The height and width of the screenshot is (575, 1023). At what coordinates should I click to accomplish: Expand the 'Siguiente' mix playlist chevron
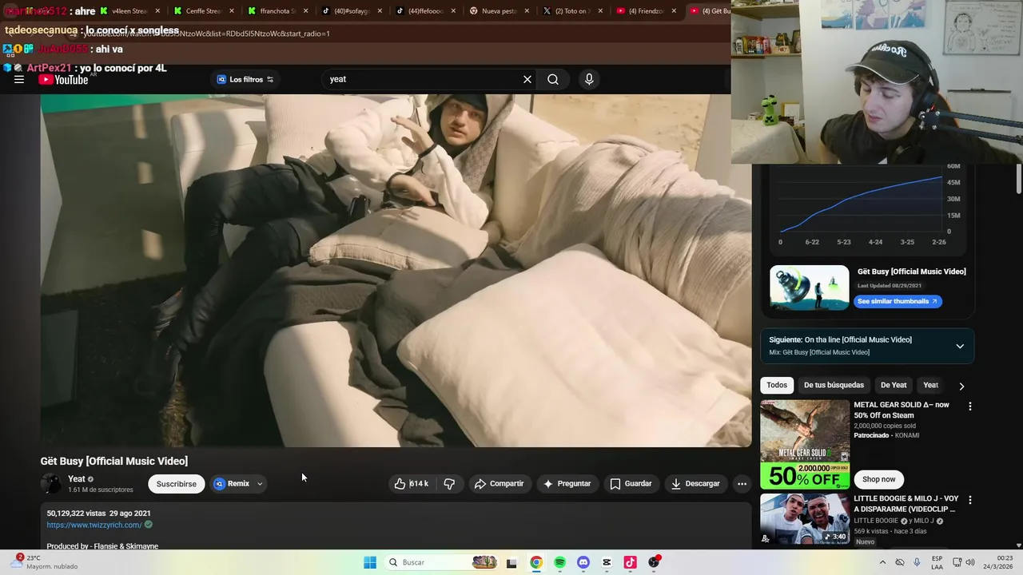coord(960,346)
